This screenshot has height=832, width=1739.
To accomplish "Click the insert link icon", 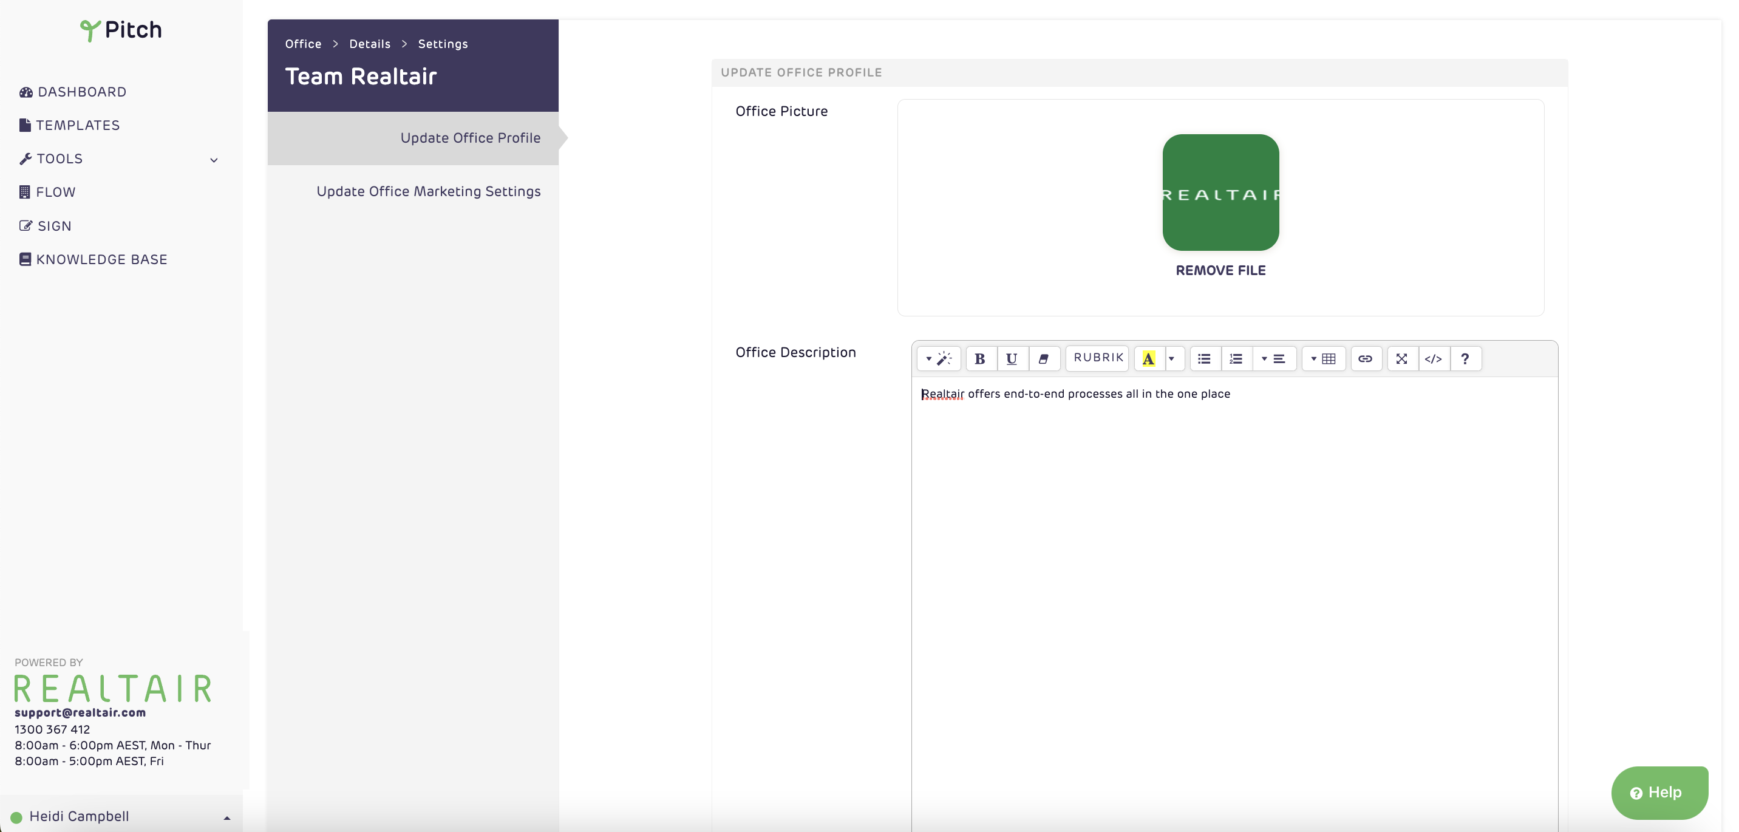I will point(1366,358).
